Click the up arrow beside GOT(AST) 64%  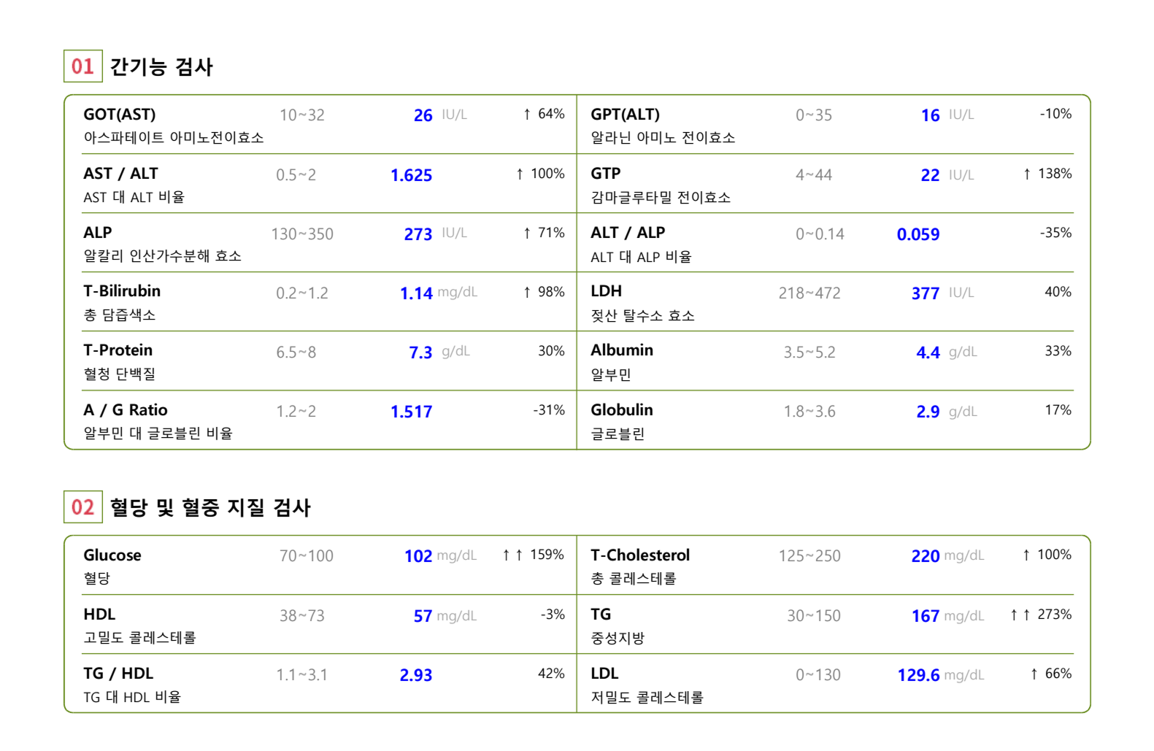coord(527,114)
